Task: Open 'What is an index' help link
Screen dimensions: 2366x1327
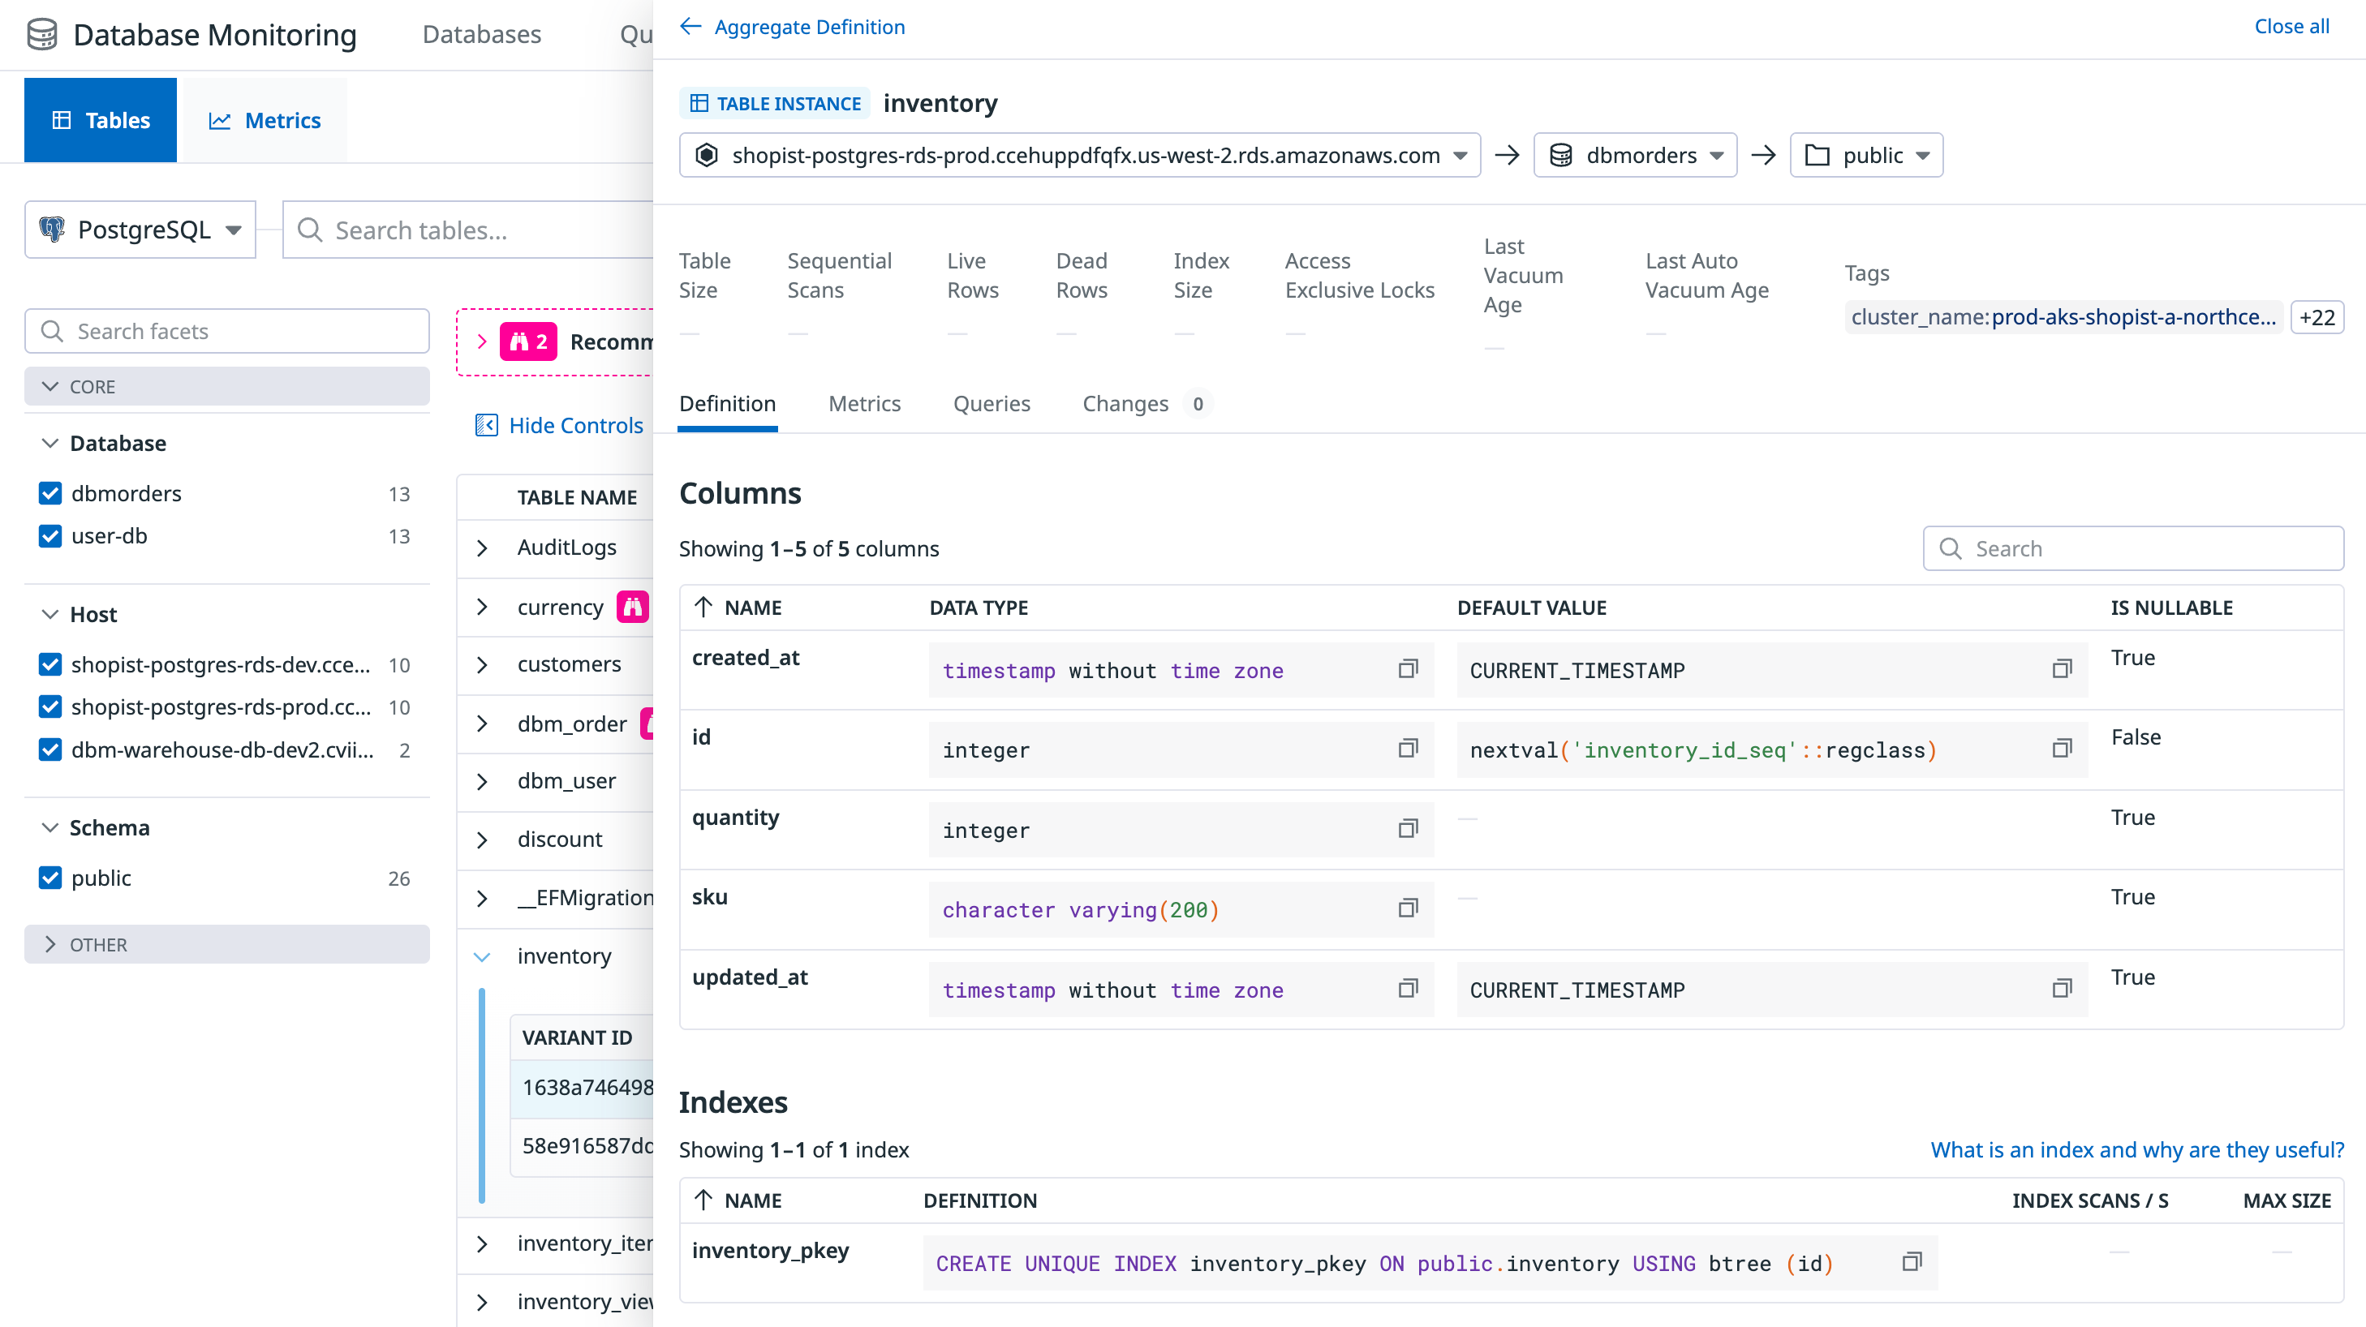Action: [2136, 1149]
